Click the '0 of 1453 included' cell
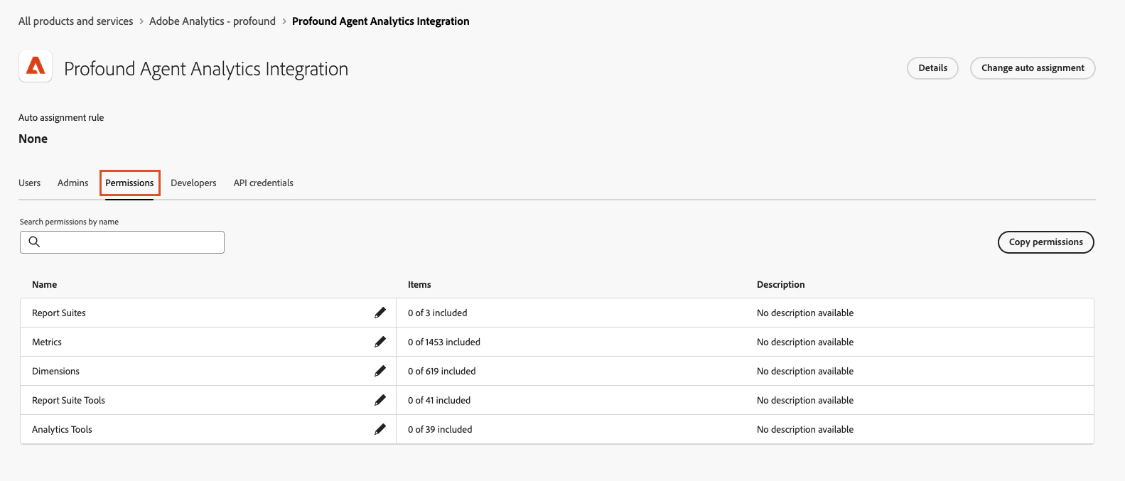This screenshot has height=481, width=1125. coord(444,342)
